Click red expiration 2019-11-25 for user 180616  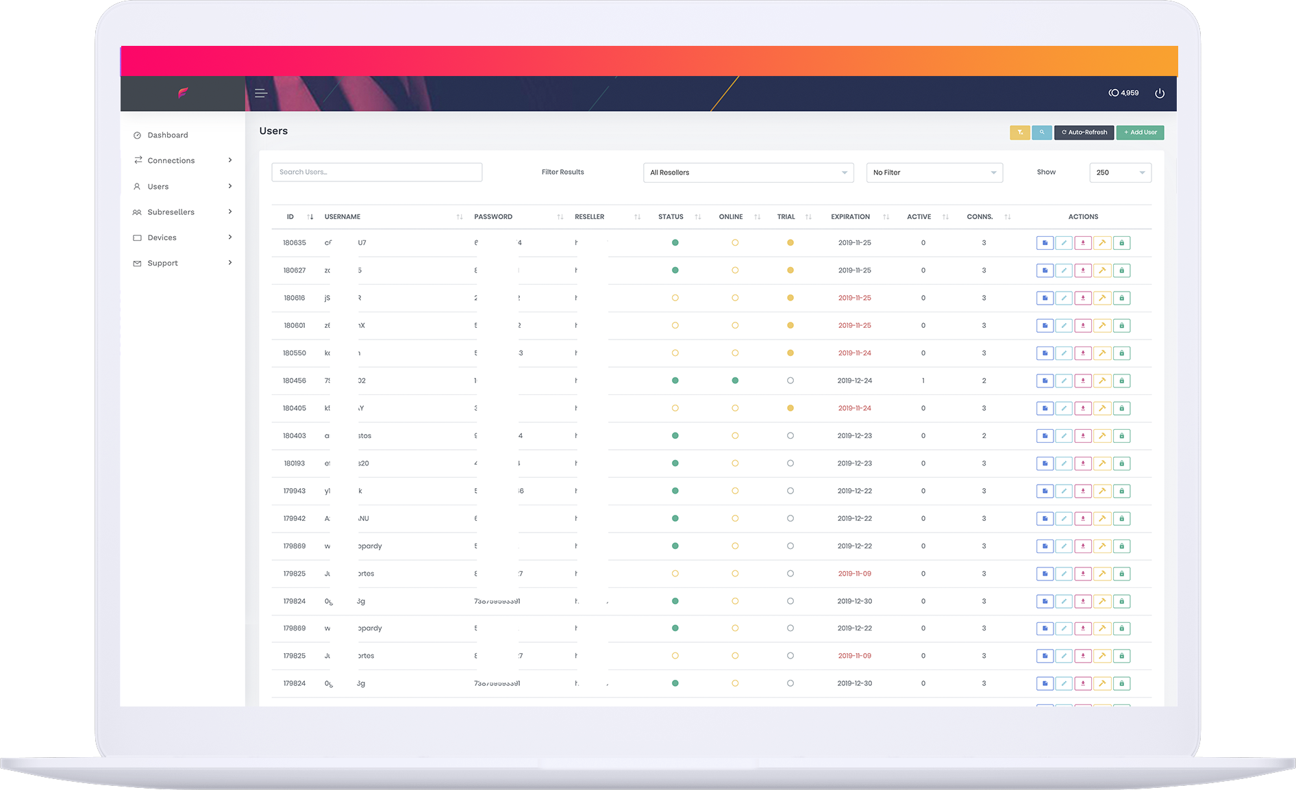coord(855,298)
